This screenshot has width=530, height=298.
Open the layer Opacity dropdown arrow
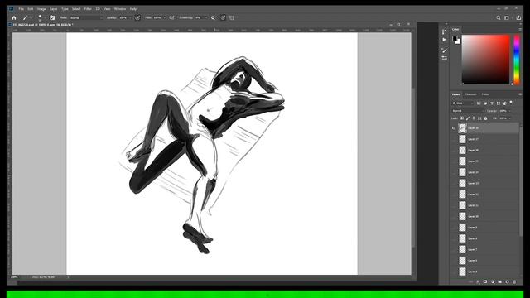pos(510,111)
